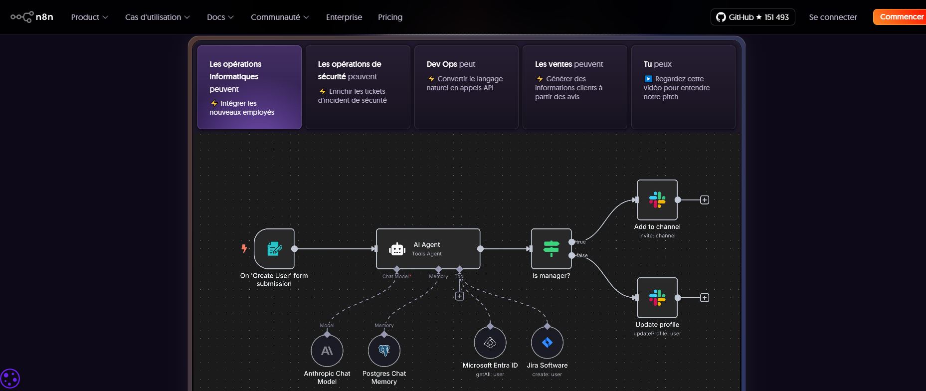926x391 pixels.
Task: Click the Jira Software tool node
Action: [x=547, y=343]
